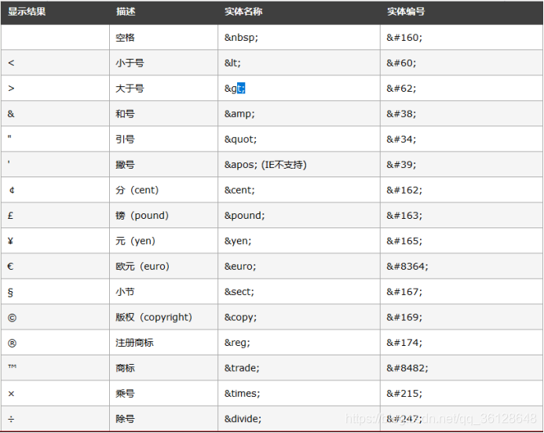Select the &cent; entity name
Screen dimensions: 544x433
pos(239,190)
